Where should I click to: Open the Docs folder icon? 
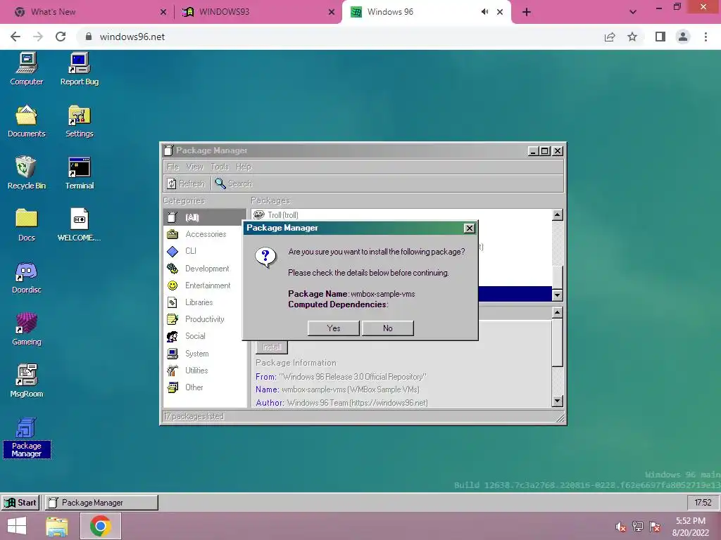[x=26, y=225]
